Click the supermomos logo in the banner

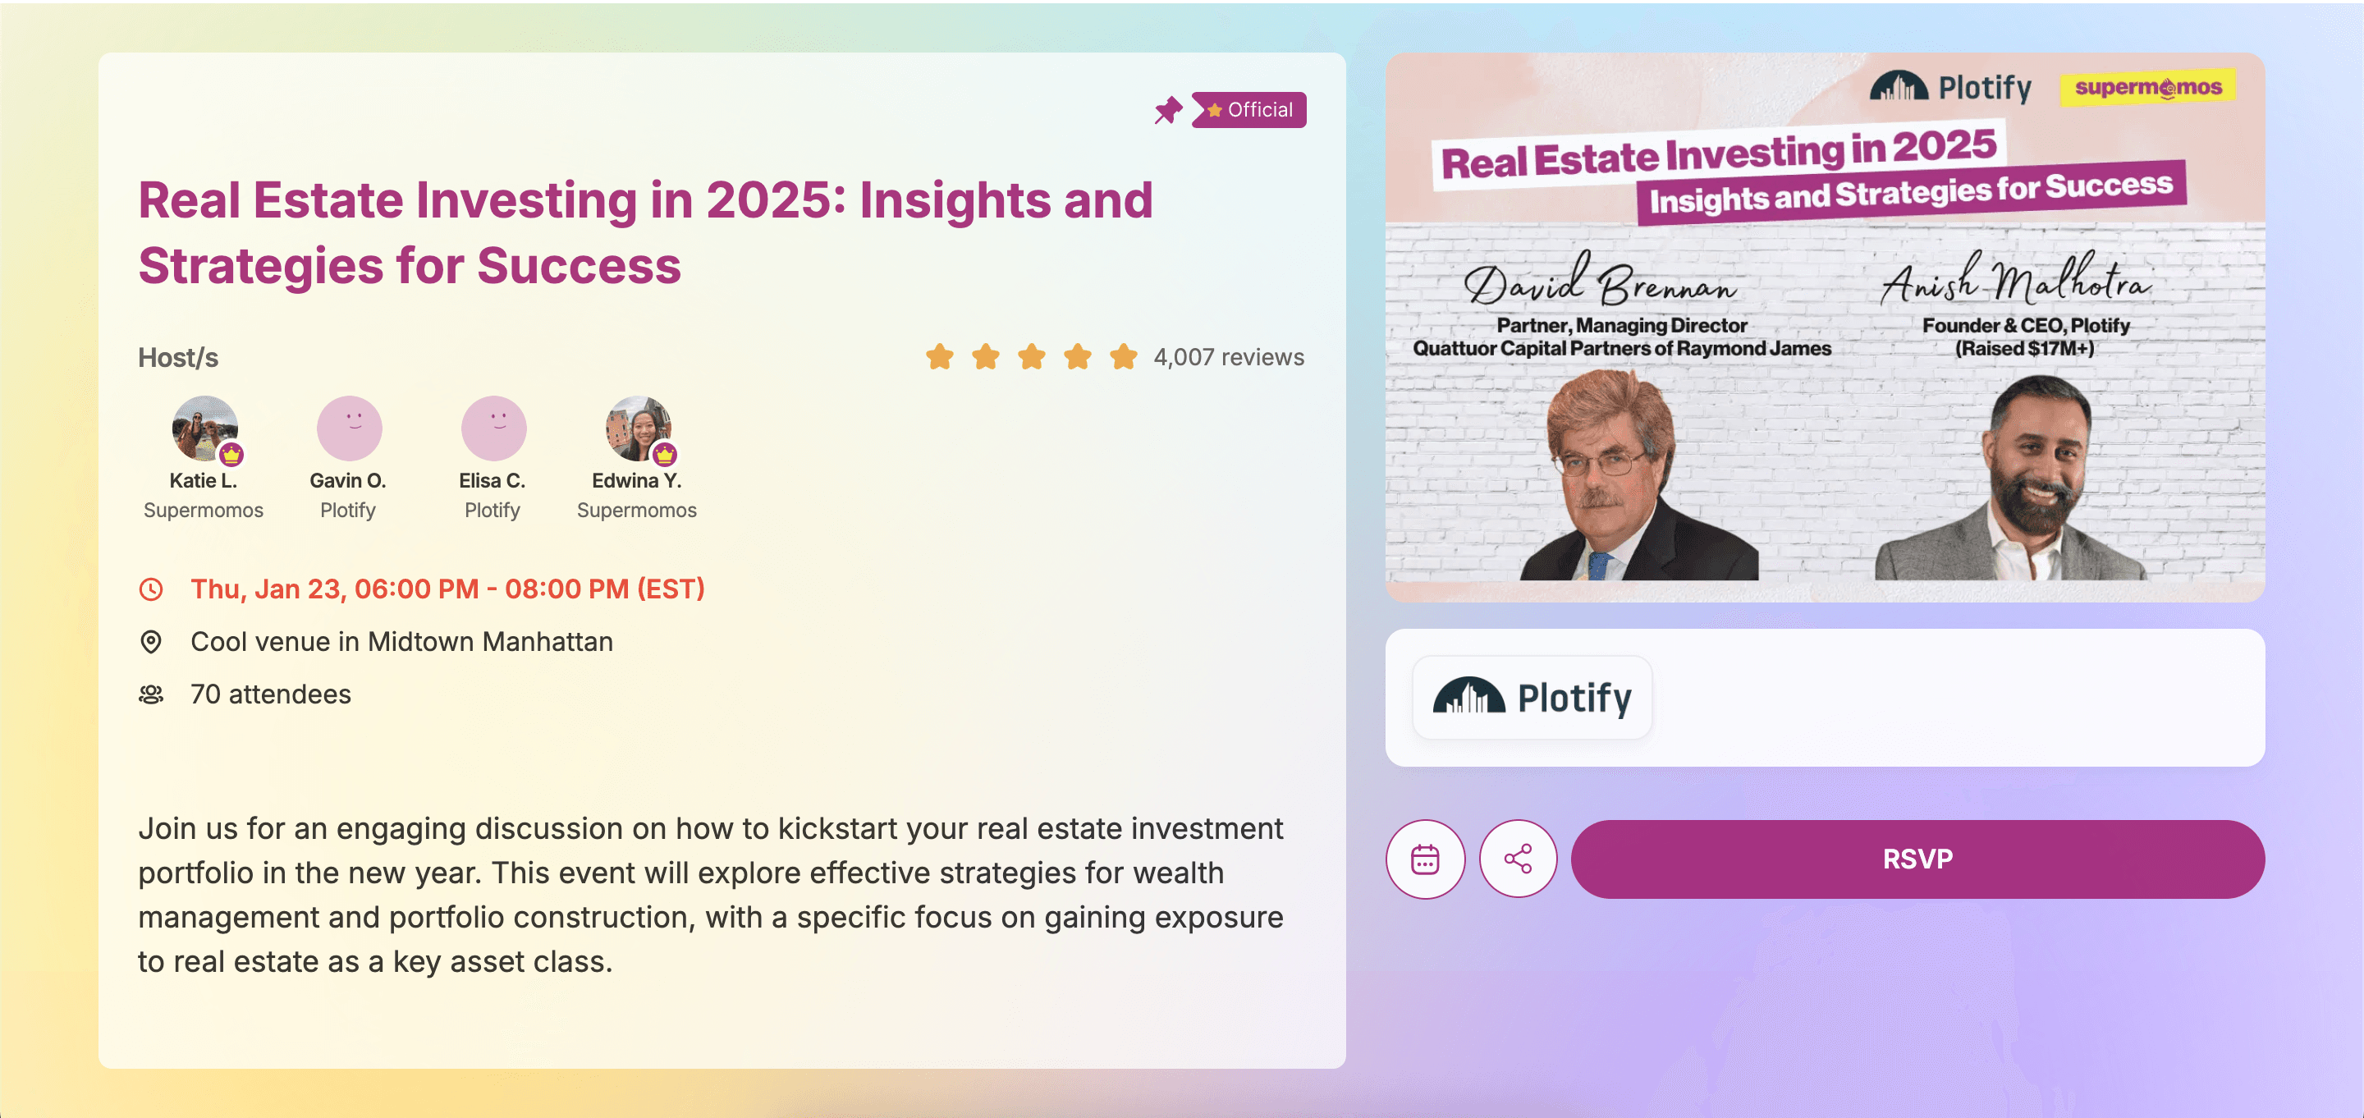[2147, 87]
